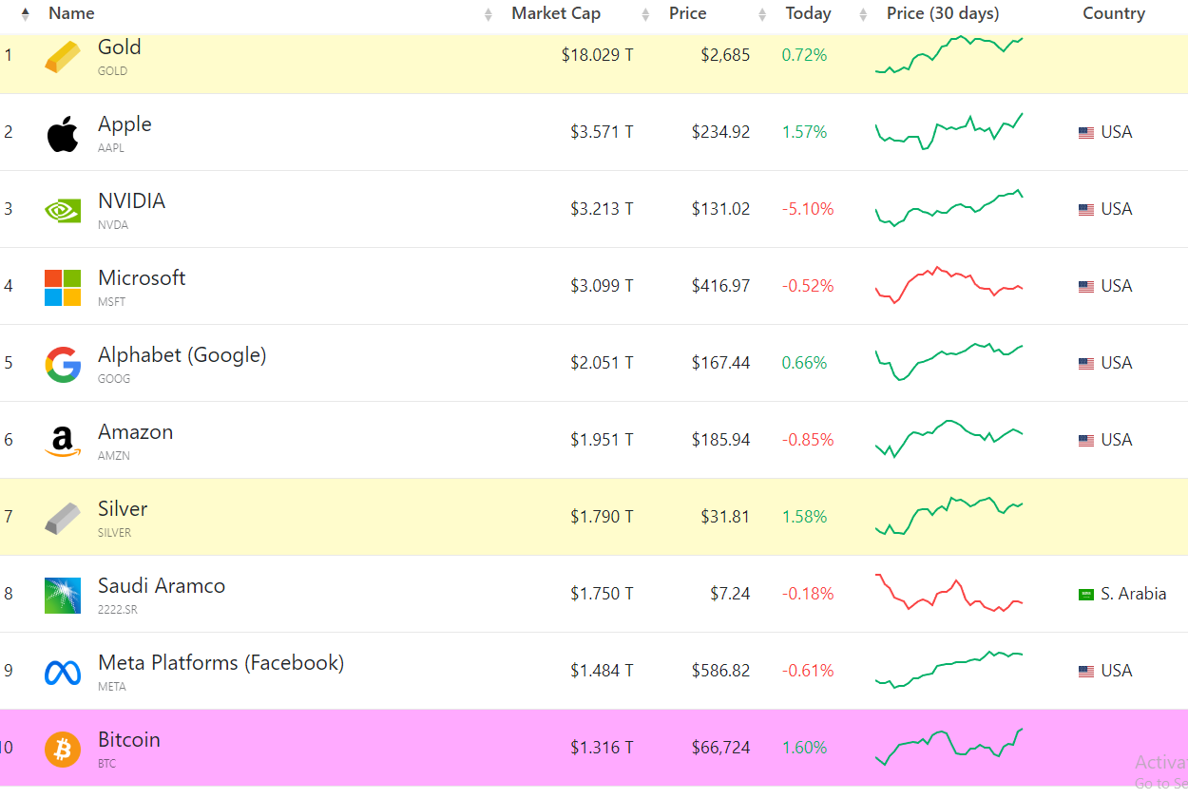Click Microsoft's red 30-day price chart

(948, 285)
